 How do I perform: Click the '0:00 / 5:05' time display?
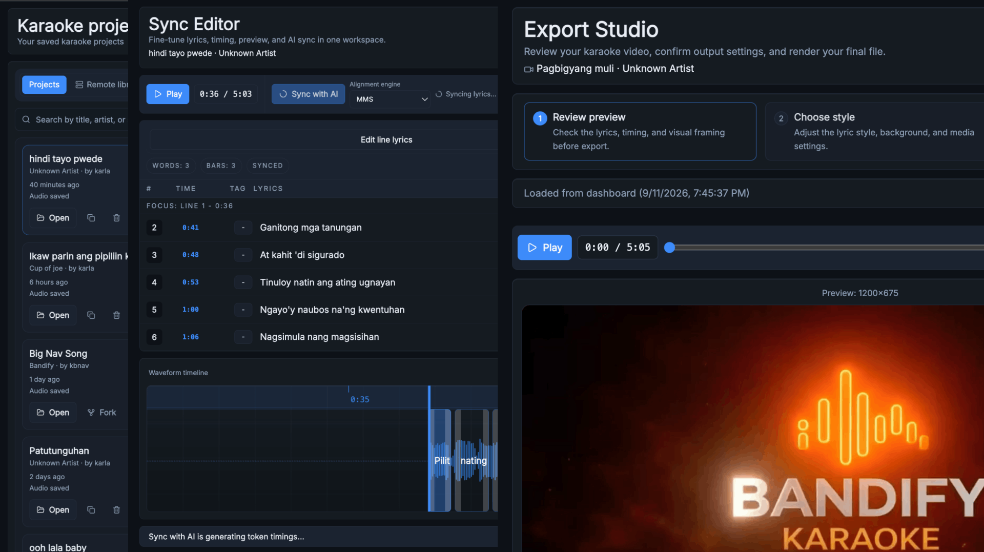(x=618, y=248)
